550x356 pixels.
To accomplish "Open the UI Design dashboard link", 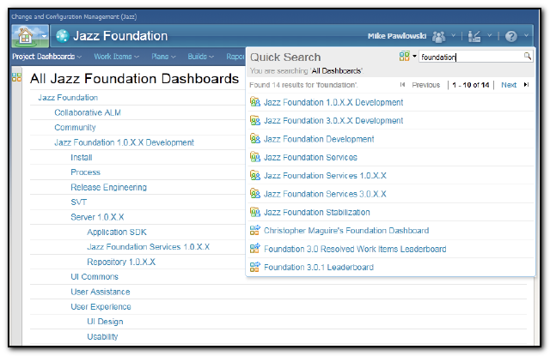I will click(105, 322).
